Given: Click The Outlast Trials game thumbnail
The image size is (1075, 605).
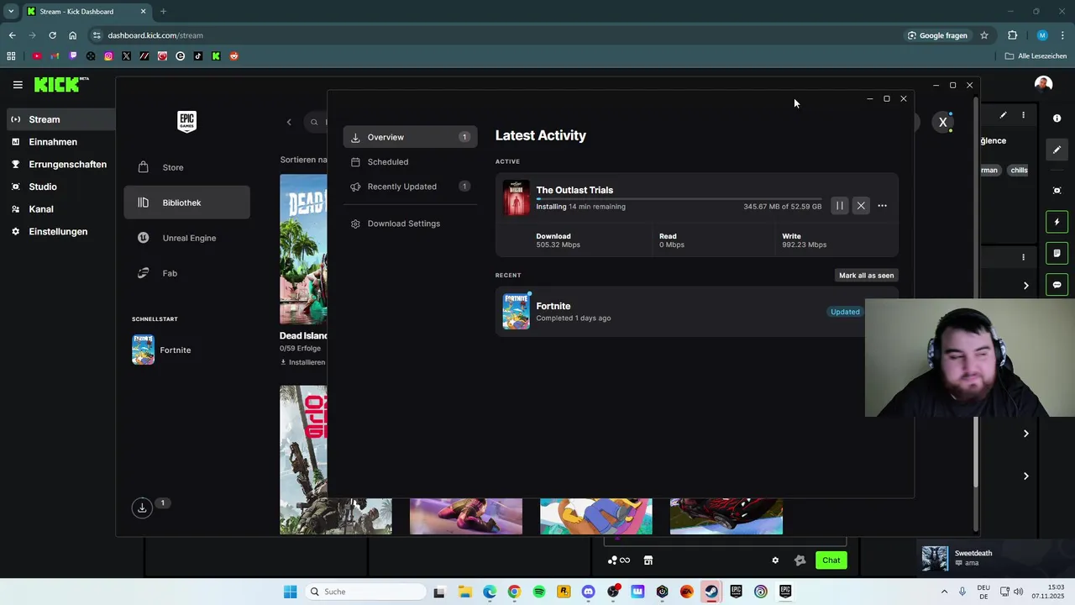Looking at the screenshot, I should 516,198.
